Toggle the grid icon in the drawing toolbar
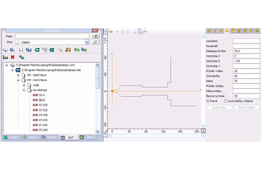 (x=128, y=32)
